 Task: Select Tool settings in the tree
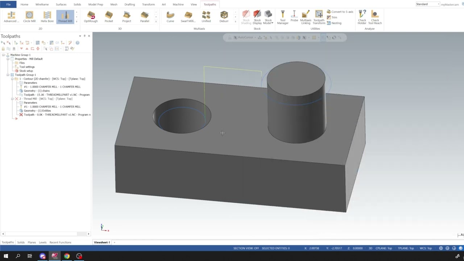[27, 67]
